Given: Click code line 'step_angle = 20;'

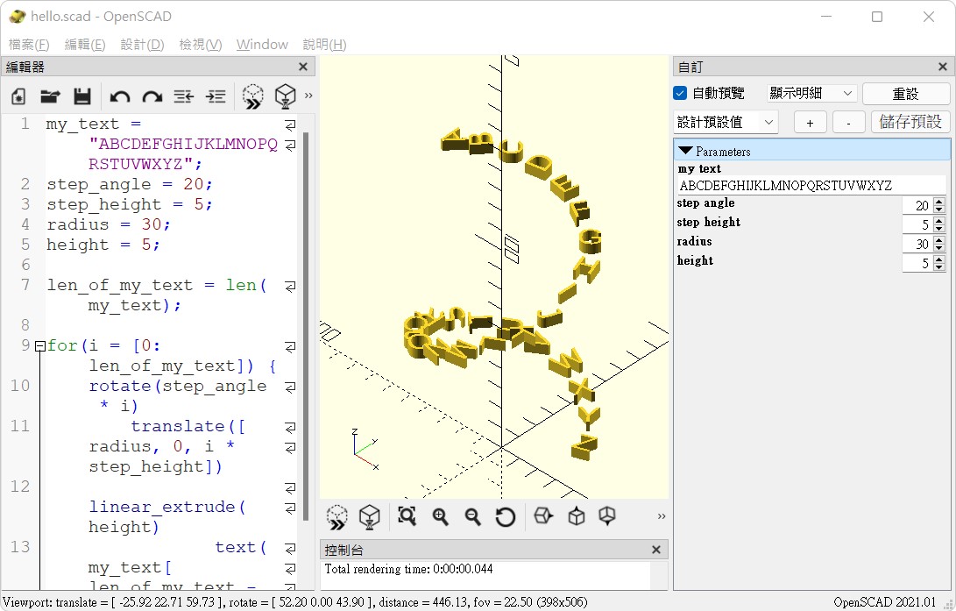Looking at the screenshot, I should (130, 184).
